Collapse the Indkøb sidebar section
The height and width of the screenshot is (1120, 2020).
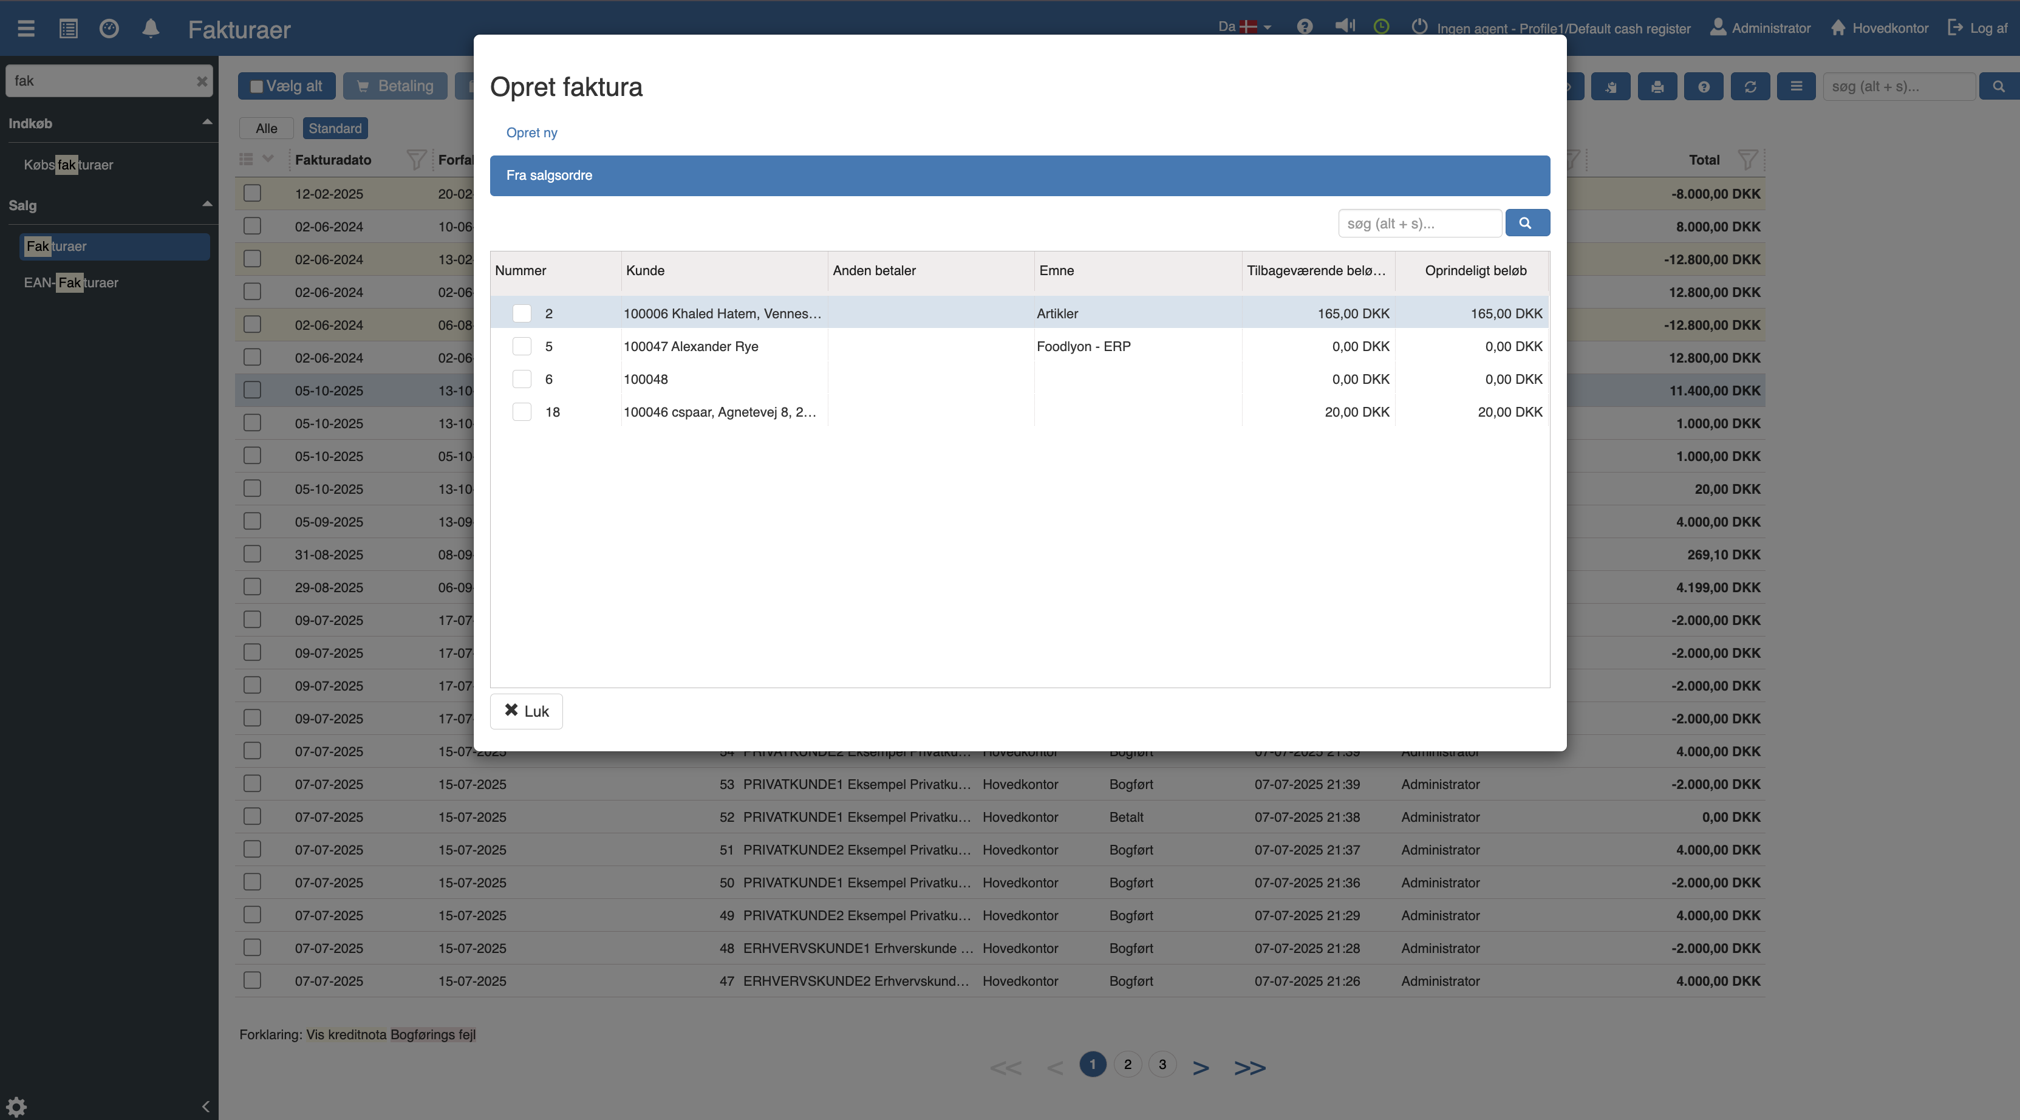pyautogui.click(x=207, y=122)
